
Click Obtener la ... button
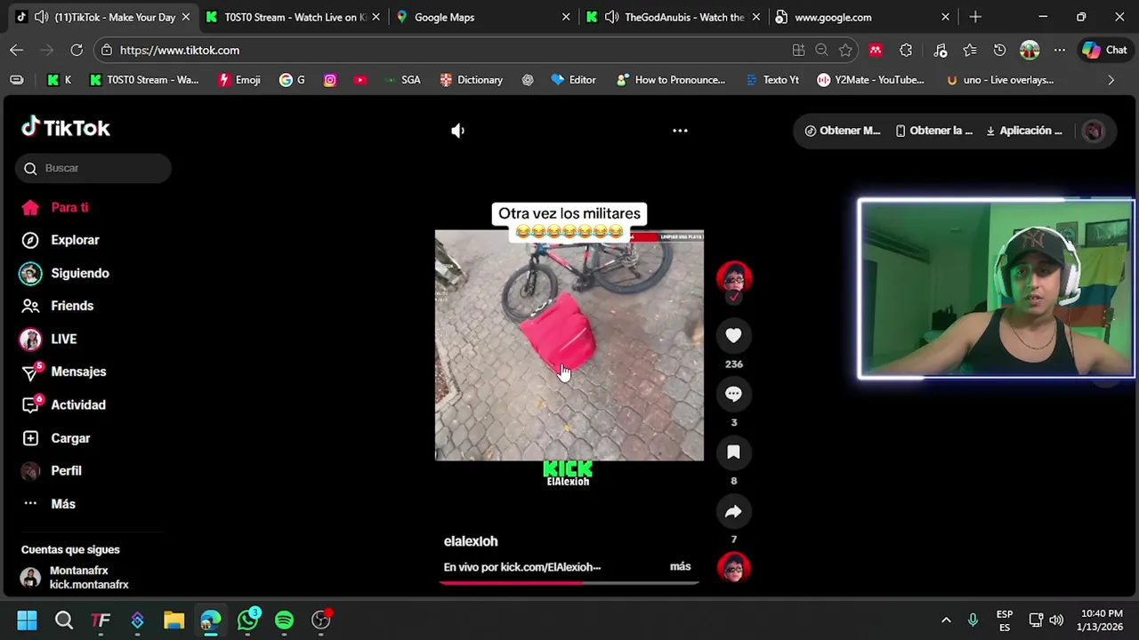(934, 131)
